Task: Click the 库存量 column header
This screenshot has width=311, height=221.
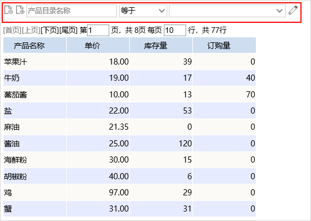Action: (x=161, y=45)
